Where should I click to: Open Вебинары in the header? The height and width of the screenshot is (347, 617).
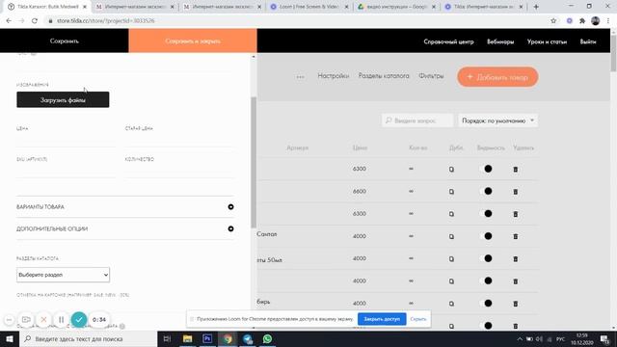[x=500, y=41]
